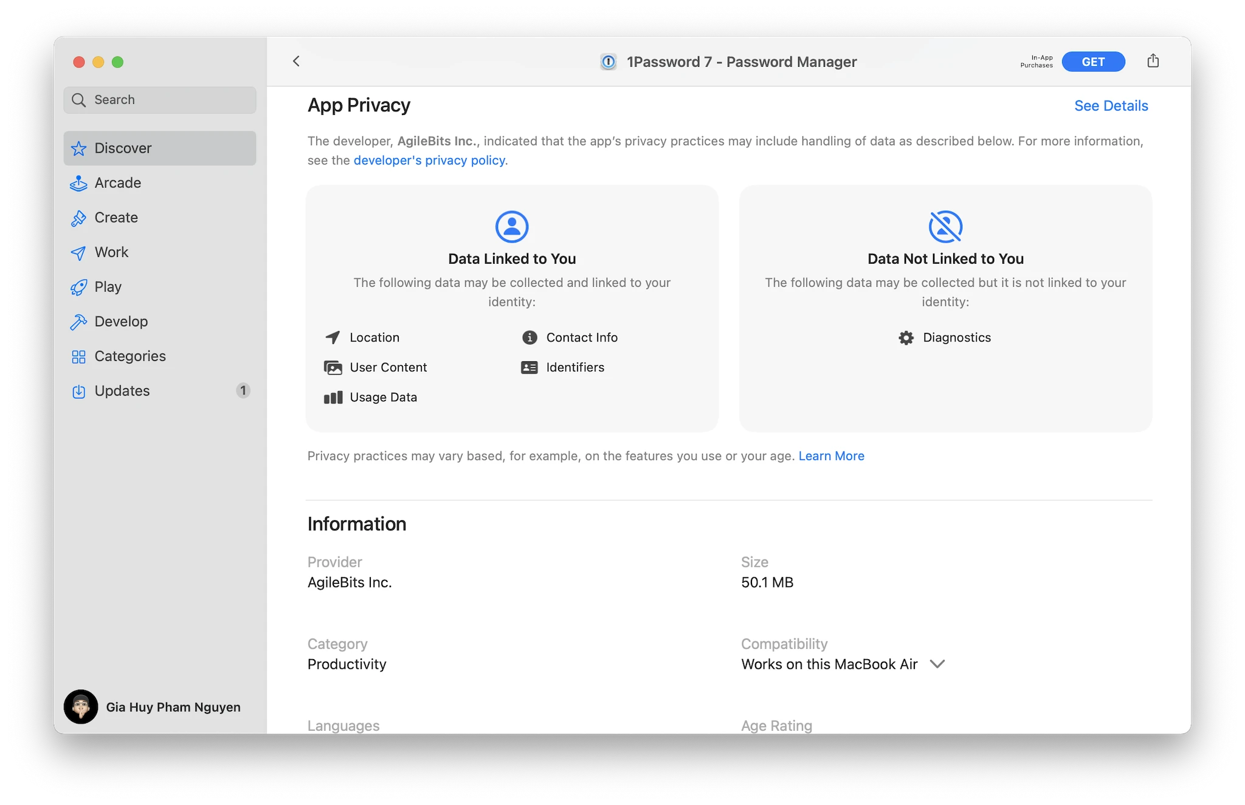Click 'Works on this MacBook Air' text

829,664
